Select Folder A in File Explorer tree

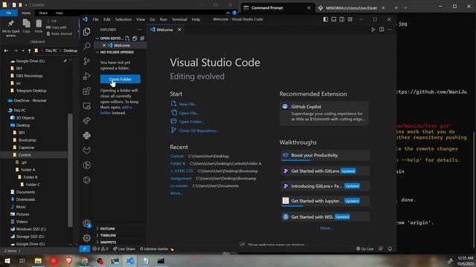point(28,170)
